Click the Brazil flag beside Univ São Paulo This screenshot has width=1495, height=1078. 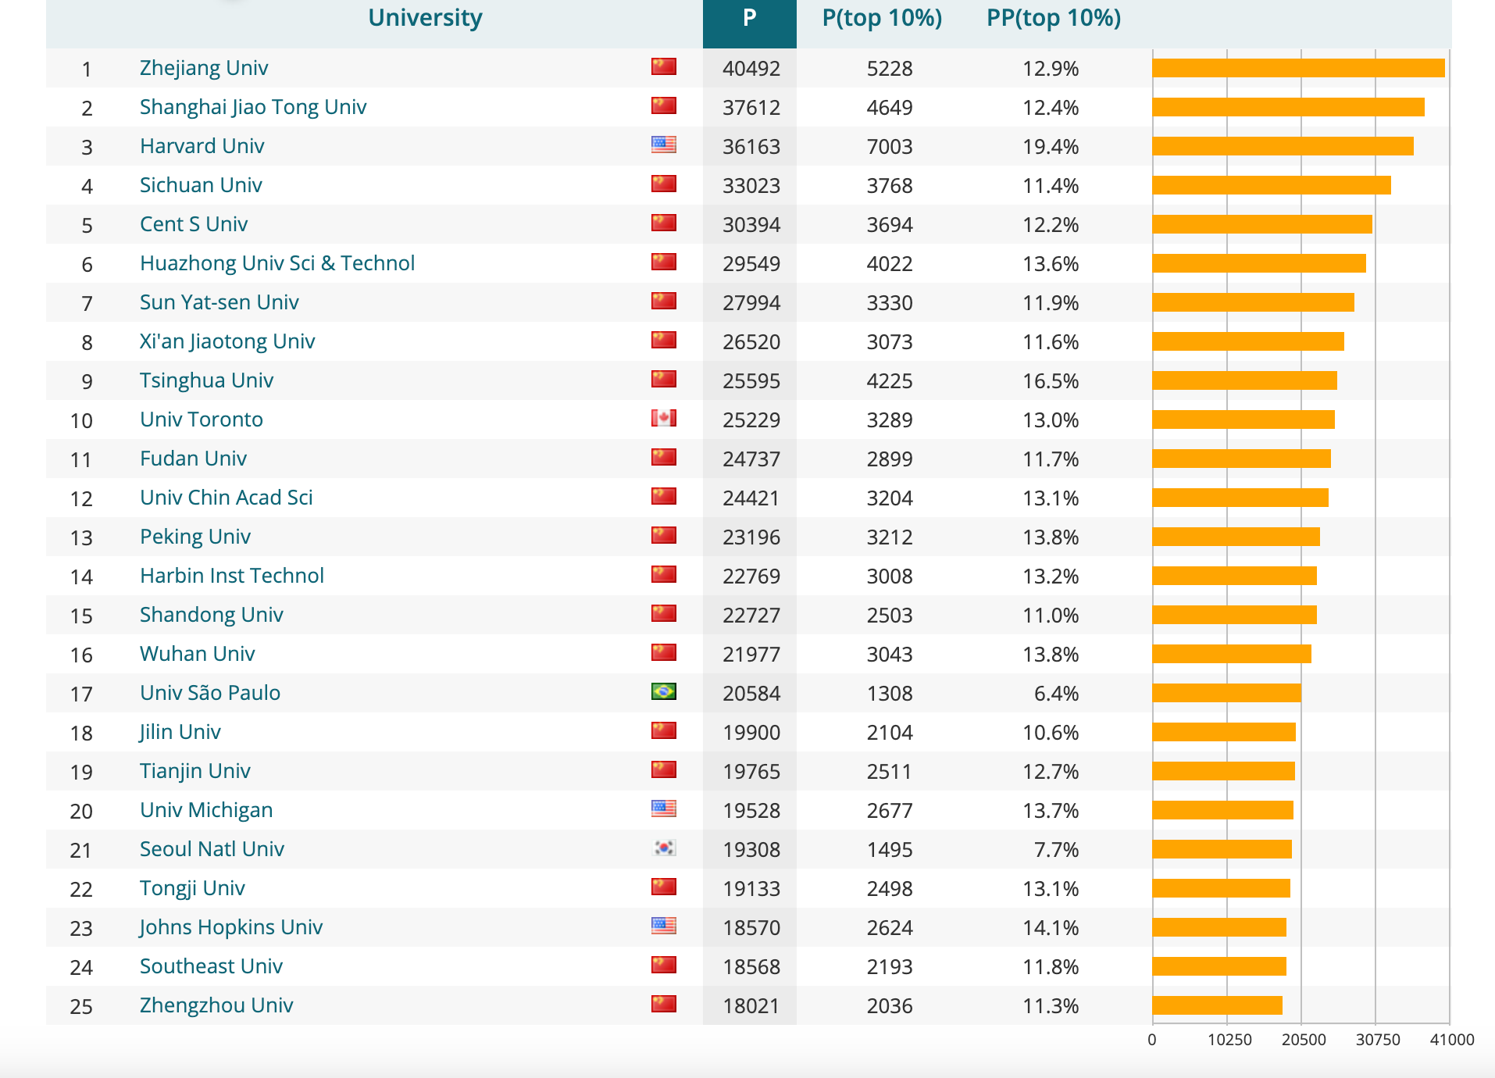(663, 692)
